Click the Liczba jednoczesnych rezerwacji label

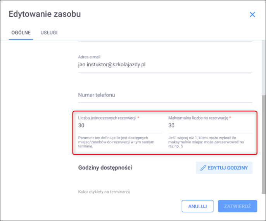click(107, 117)
